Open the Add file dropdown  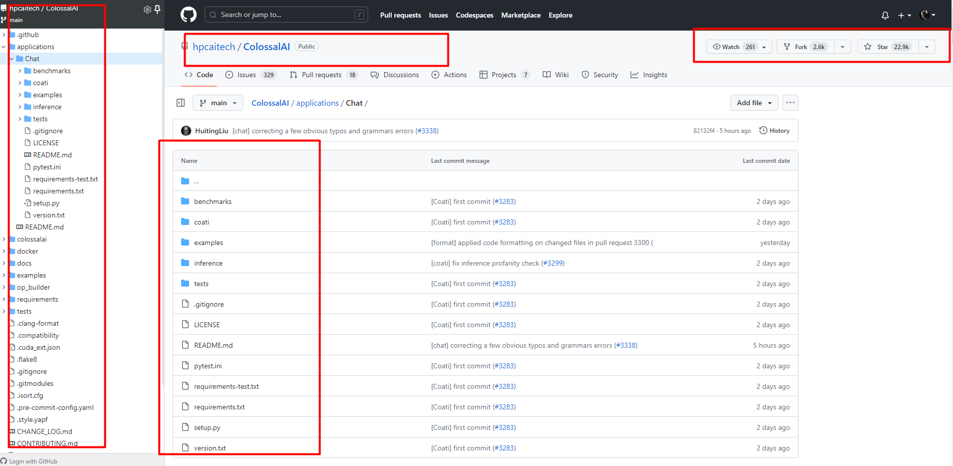coord(754,103)
